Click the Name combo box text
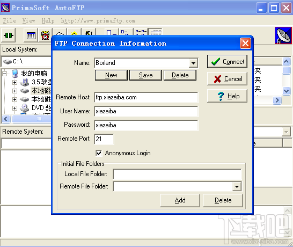293x247 pixels. tap(142, 63)
